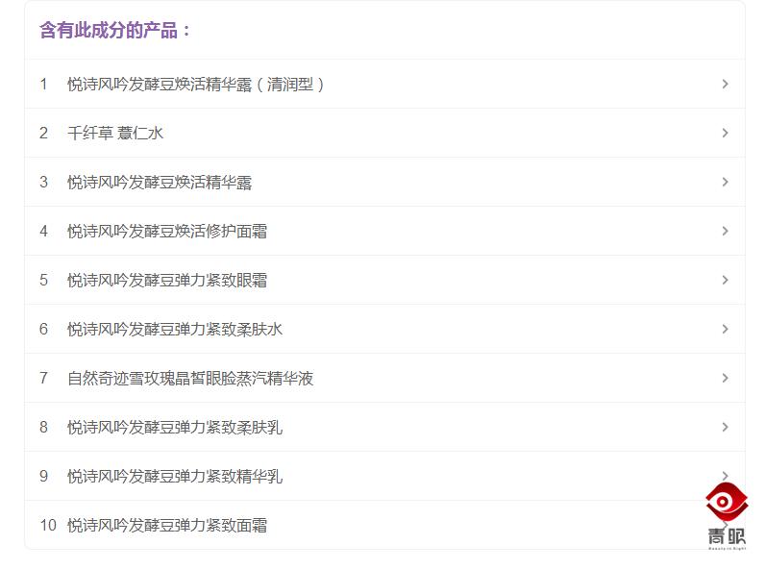Open product 悦诗风吟发酵豆弹力紧致精华乳
This screenshot has width=765, height=569.
pos(384,476)
